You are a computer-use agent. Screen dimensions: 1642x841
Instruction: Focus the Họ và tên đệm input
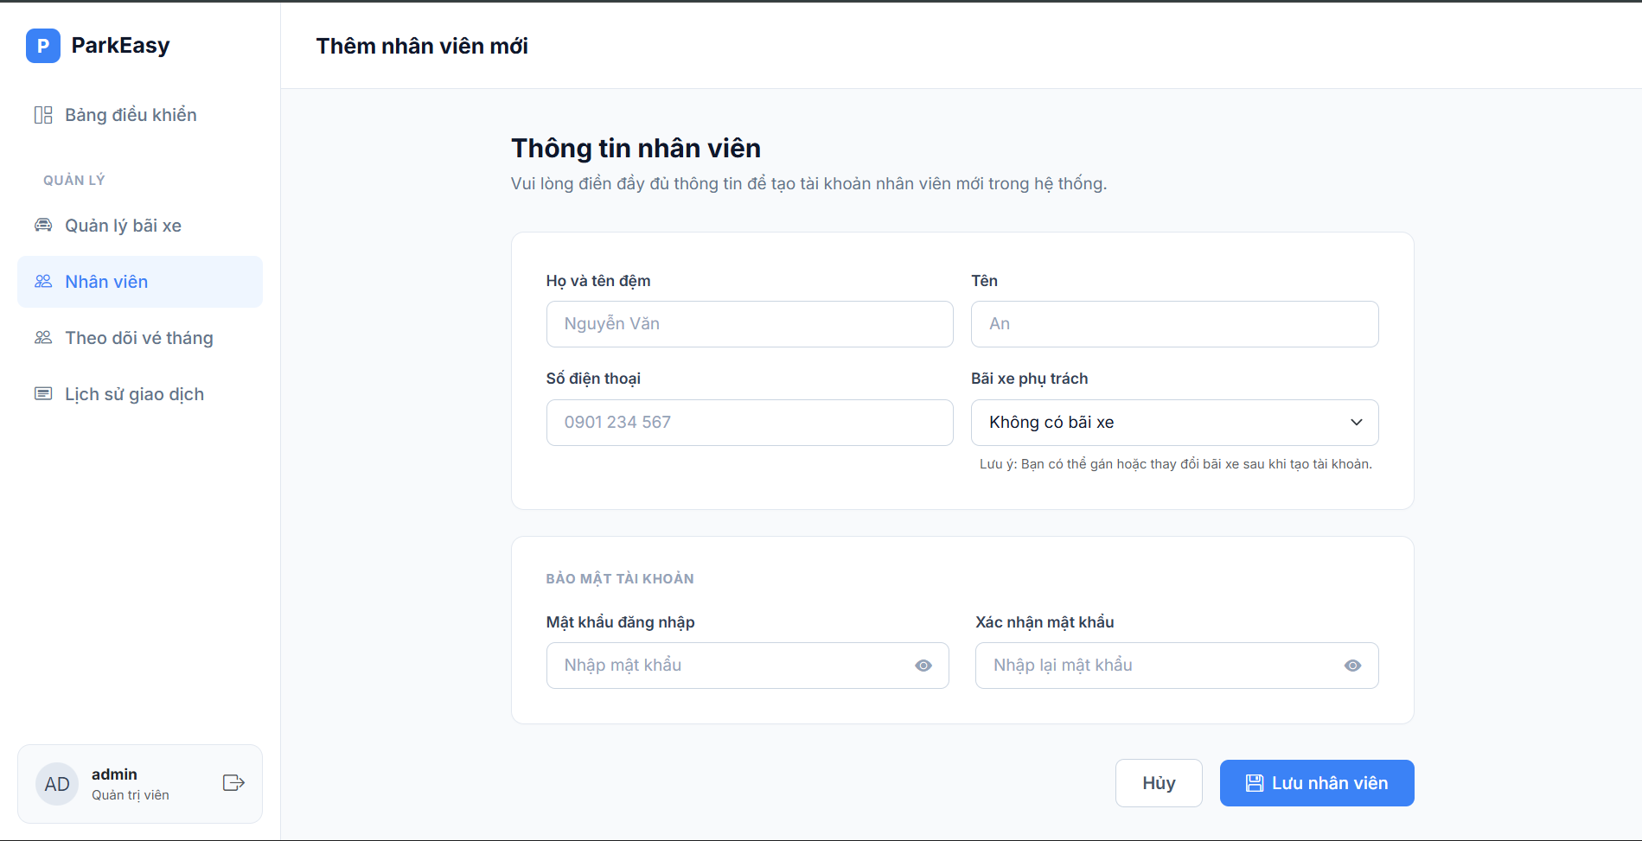click(x=749, y=324)
